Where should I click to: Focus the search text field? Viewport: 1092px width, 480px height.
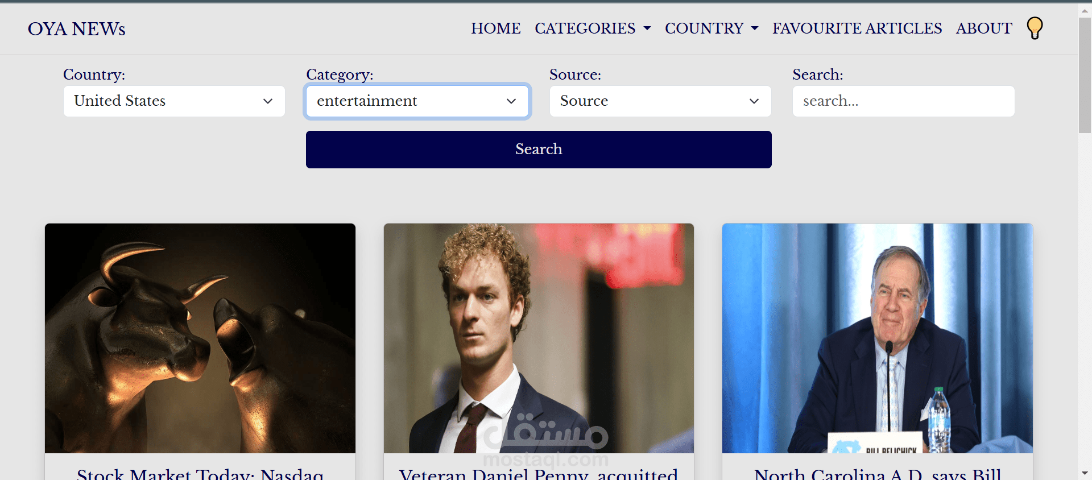coord(903,101)
